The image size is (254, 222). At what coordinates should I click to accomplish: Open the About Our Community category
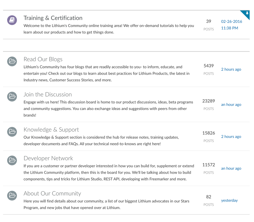[x=52, y=194]
